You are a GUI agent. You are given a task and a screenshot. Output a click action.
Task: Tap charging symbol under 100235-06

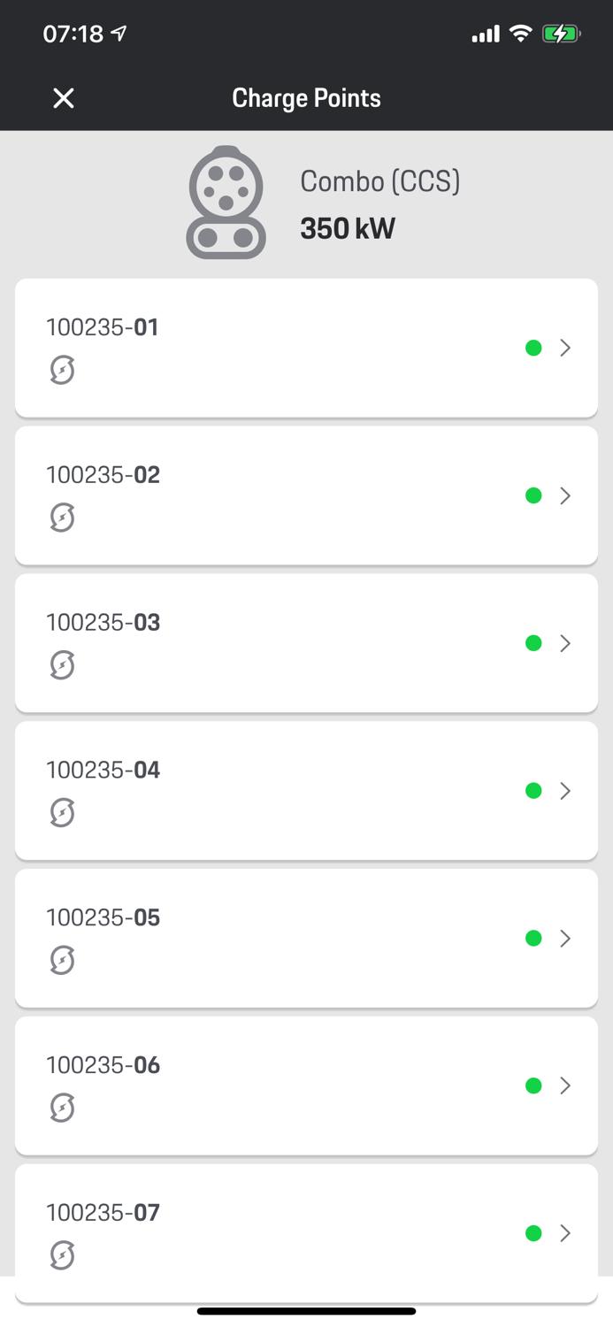pos(62,1108)
